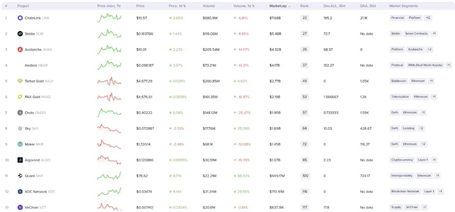Image resolution: width=455 pixels, height=212 pixels.
Task: Click PAX Gold's Tokenization segment tag
Action: point(400,97)
